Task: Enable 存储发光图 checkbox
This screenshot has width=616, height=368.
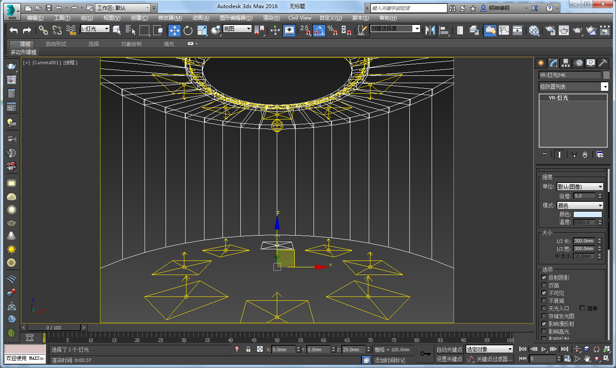Action: (x=544, y=316)
